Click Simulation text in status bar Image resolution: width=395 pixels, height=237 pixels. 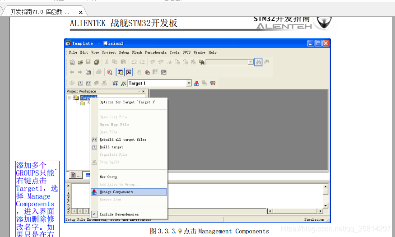pos(314,220)
